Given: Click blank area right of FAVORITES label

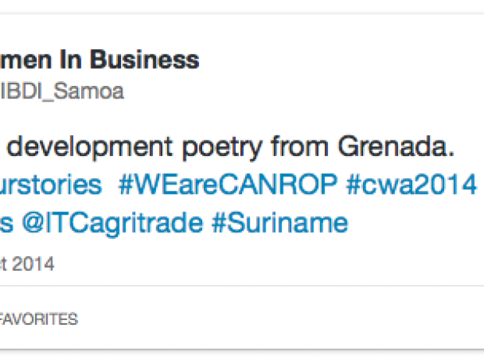Looking at the screenshot, I should [273, 319].
